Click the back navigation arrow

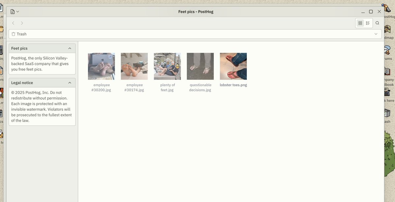13,23
